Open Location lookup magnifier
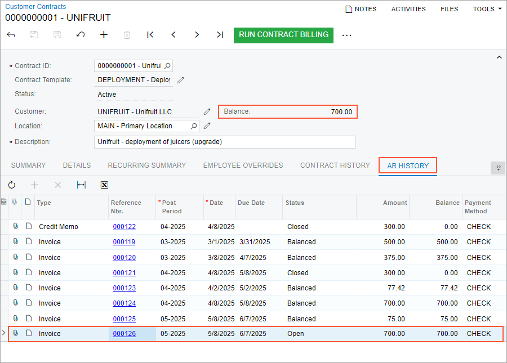 [x=194, y=126]
